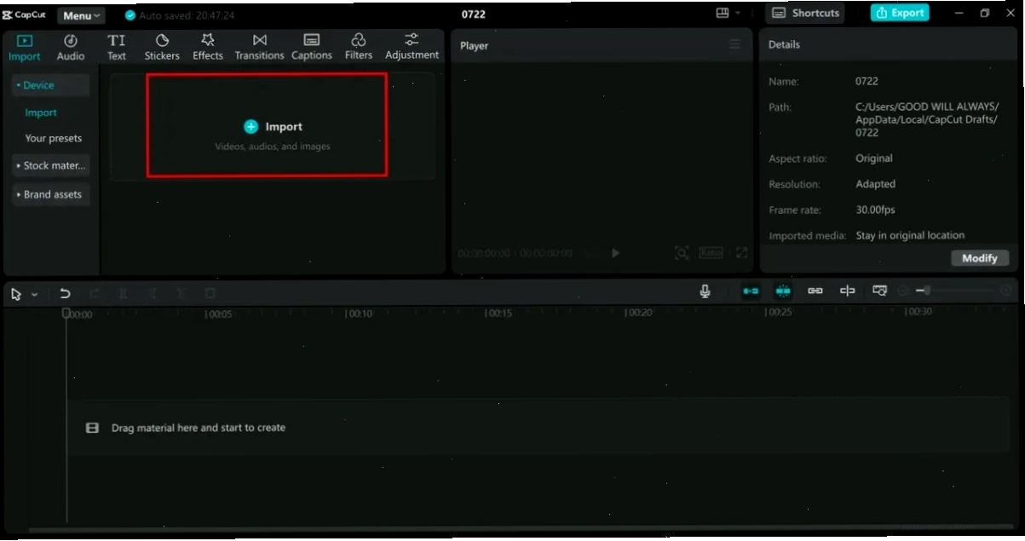This screenshot has width=1025, height=541.
Task: Open the Menu dropdown
Action: (82, 15)
